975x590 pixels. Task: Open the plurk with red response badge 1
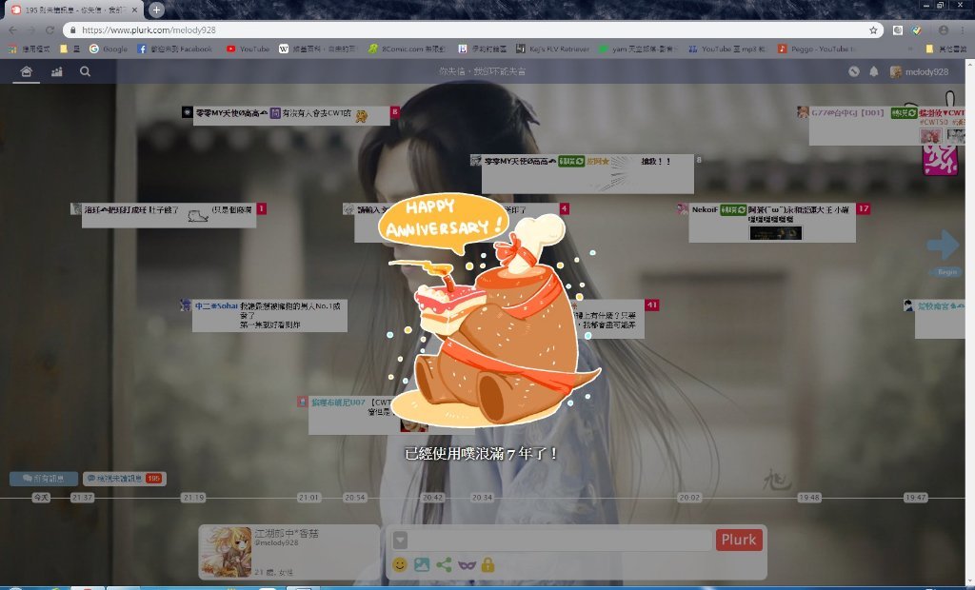[169, 215]
